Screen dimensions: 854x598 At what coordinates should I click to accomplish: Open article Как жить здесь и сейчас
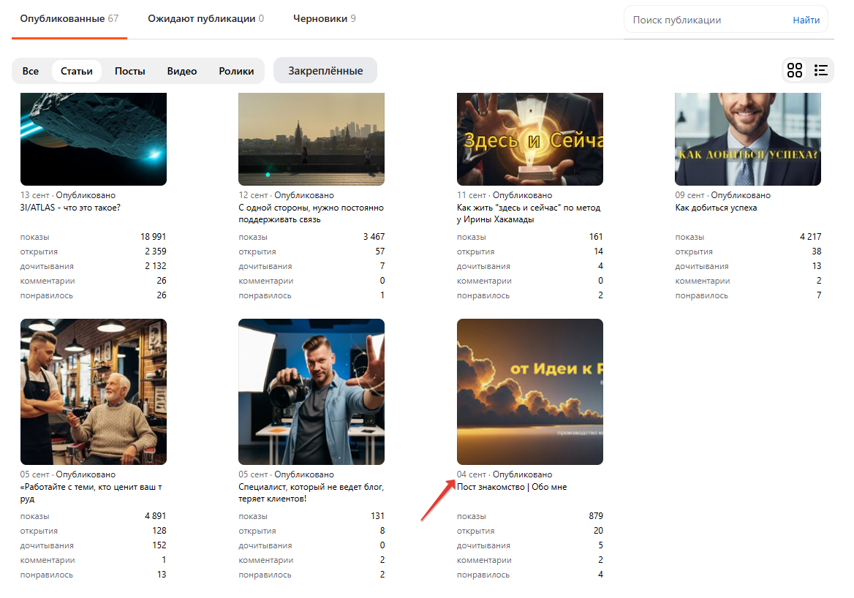click(x=529, y=213)
